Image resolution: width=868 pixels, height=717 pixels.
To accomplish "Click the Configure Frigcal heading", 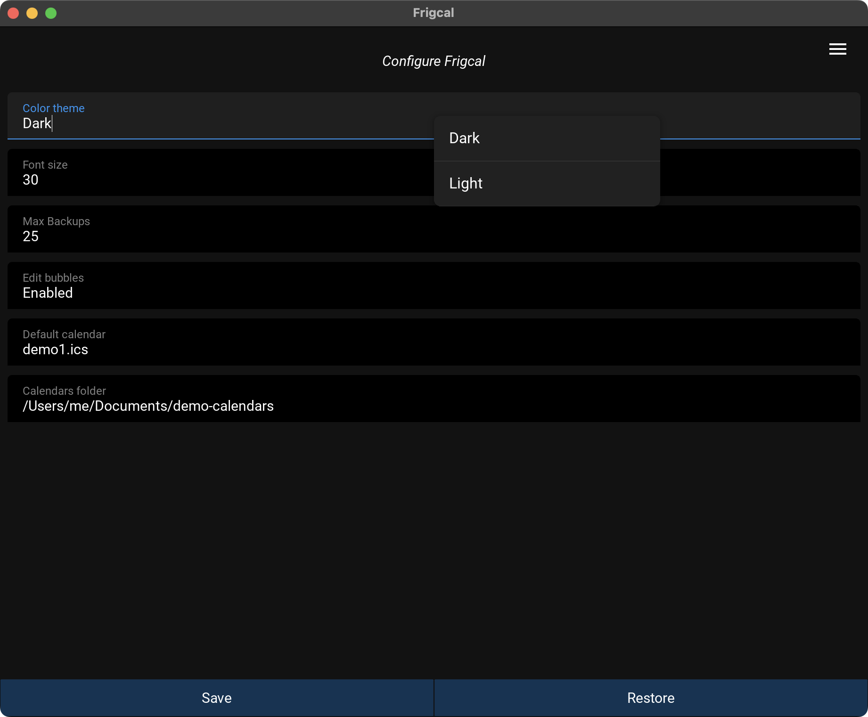I will [434, 61].
